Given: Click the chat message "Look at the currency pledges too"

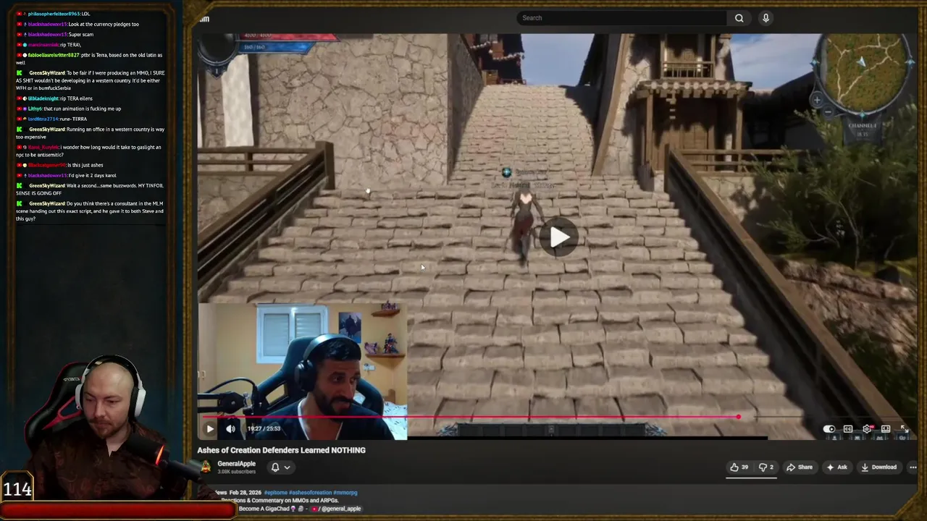Looking at the screenshot, I should pos(104,24).
